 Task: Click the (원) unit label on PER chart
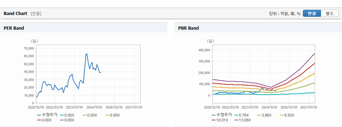click(x=34, y=41)
